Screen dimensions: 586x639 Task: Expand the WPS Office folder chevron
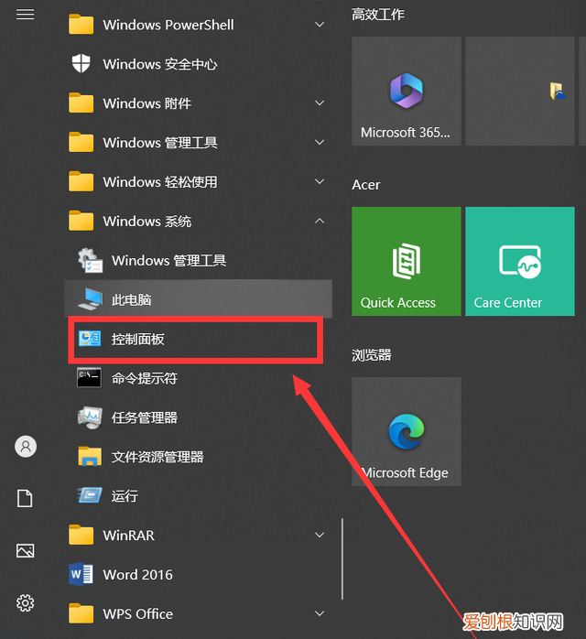pyautogui.click(x=320, y=613)
